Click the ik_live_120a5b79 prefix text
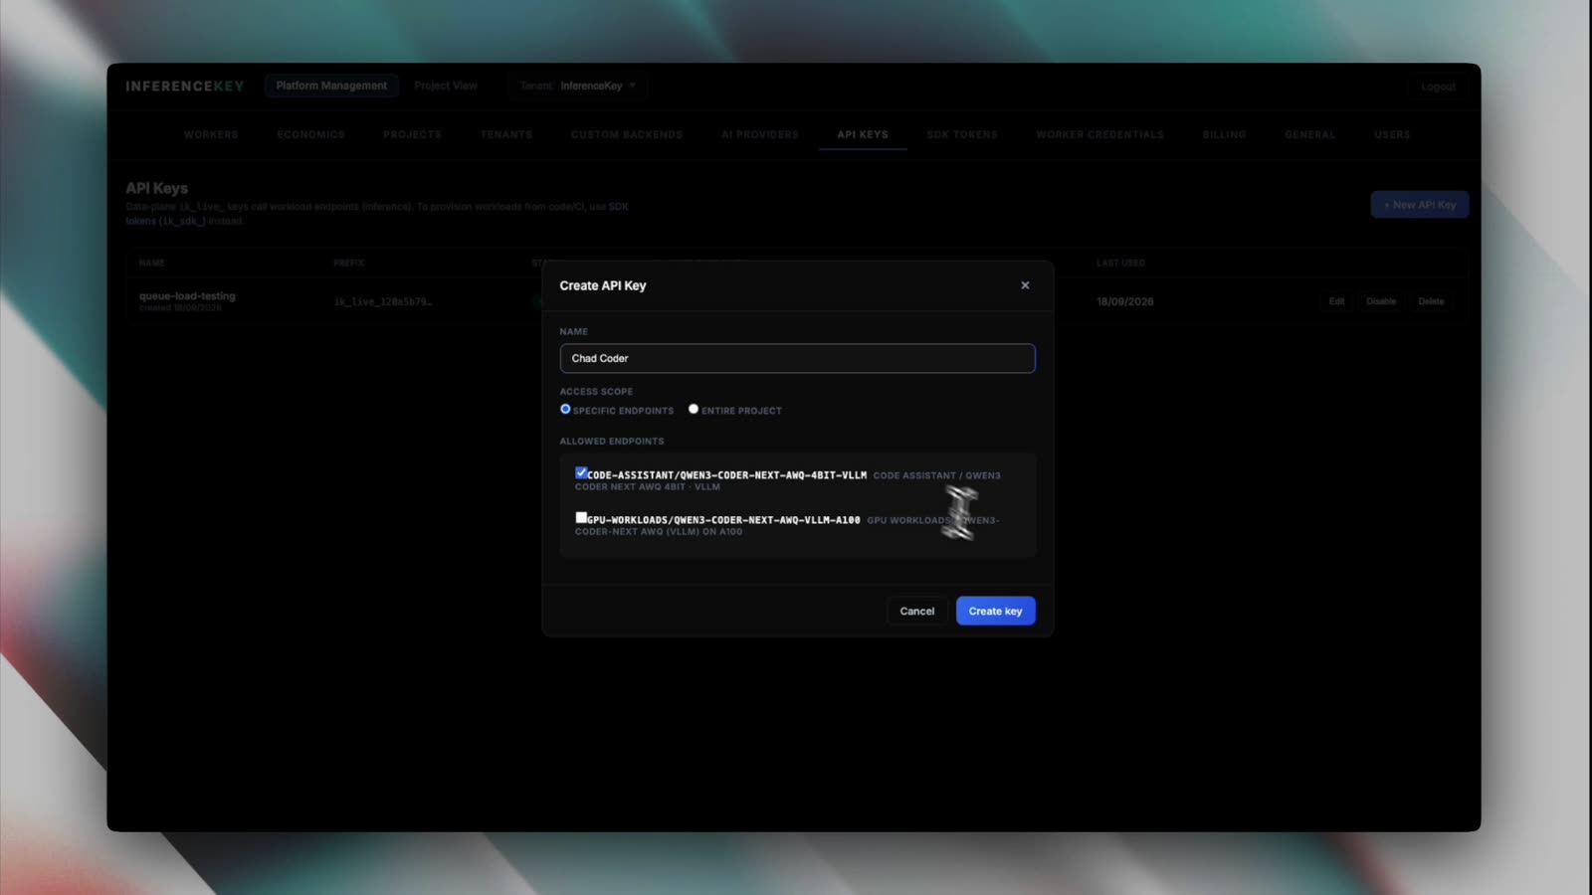Screen dimensions: 1592x895 coord(383,301)
